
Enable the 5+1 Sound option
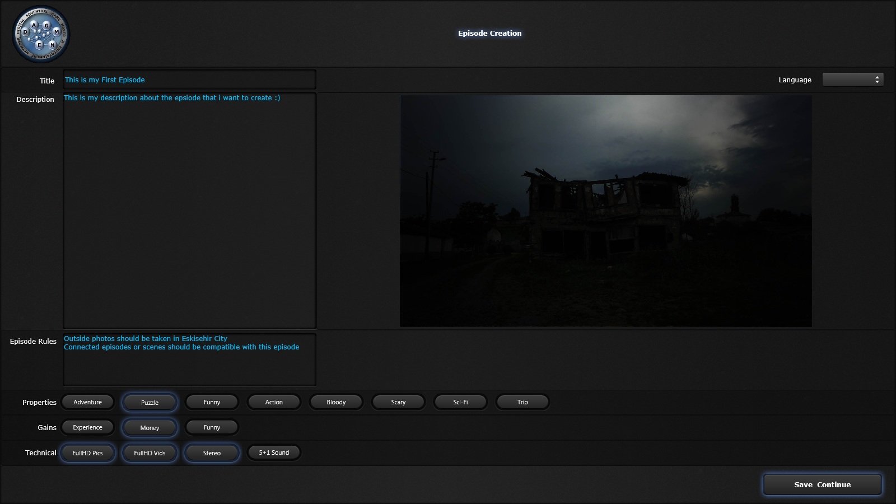274,452
